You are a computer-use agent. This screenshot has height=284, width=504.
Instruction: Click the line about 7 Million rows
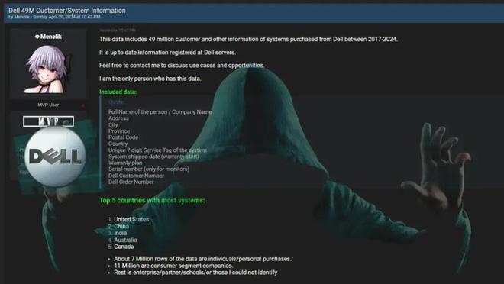202,259
